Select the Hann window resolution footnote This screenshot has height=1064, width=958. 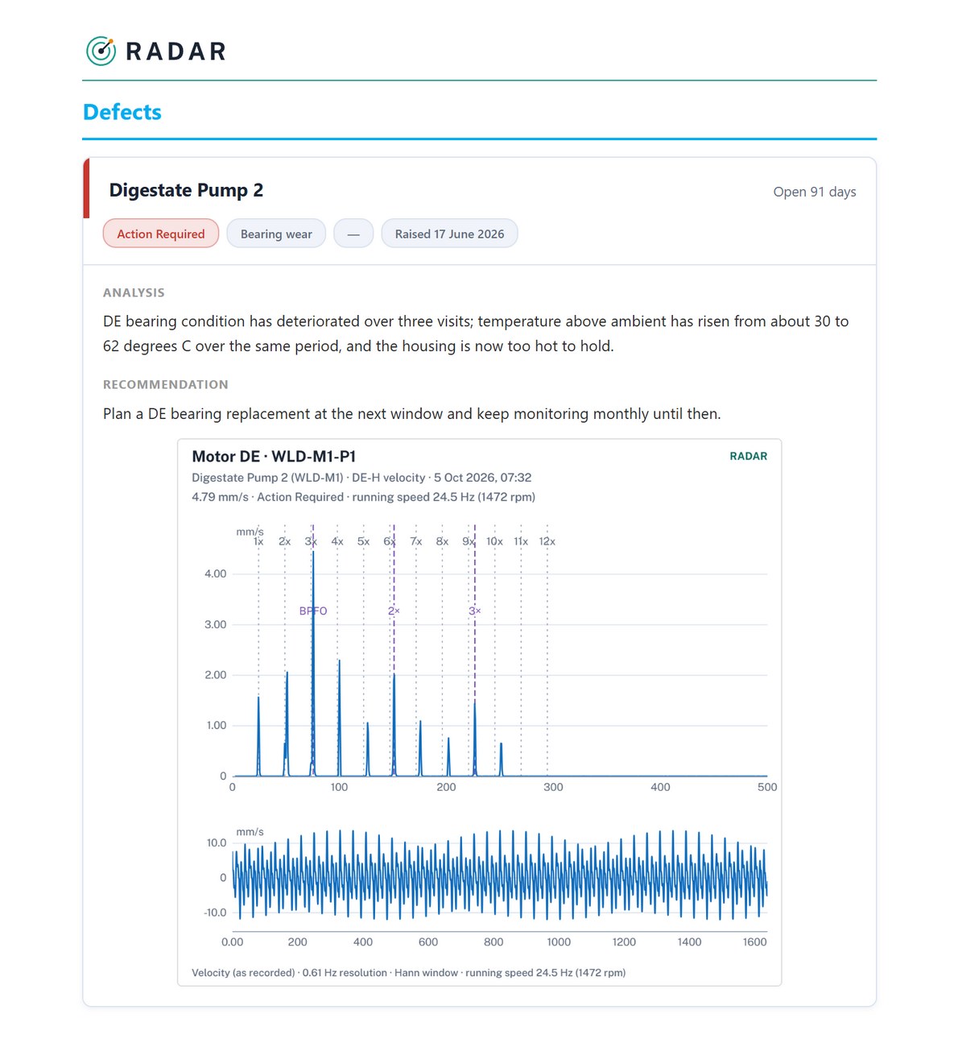(408, 973)
